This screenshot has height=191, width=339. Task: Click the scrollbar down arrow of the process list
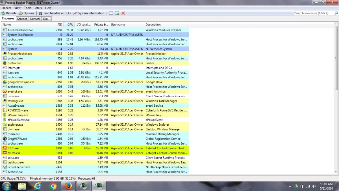pyautogui.click(x=336, y=171)
